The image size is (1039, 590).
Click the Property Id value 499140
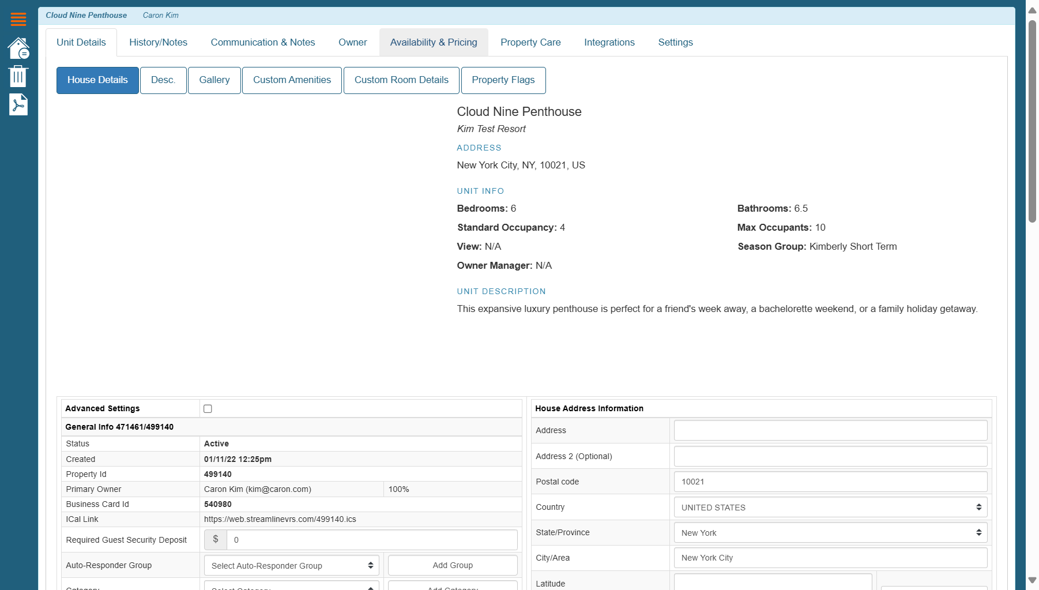[218, 474]
